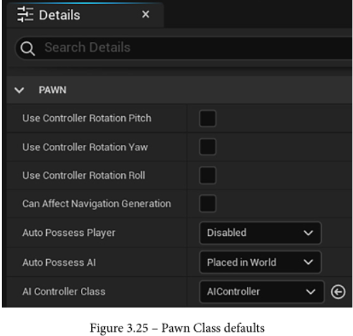Click the Can Affect Navigation Generation label

97,203
